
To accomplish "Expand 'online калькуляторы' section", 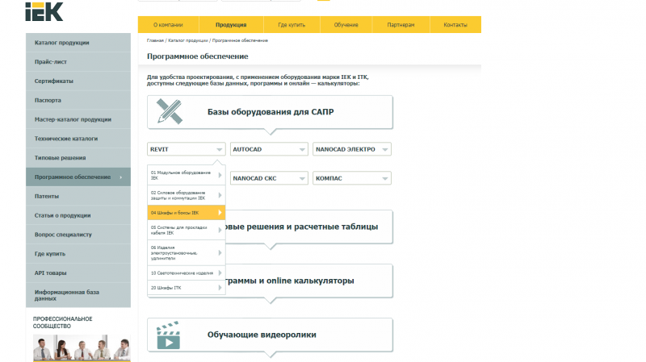I will pos(309,281).
